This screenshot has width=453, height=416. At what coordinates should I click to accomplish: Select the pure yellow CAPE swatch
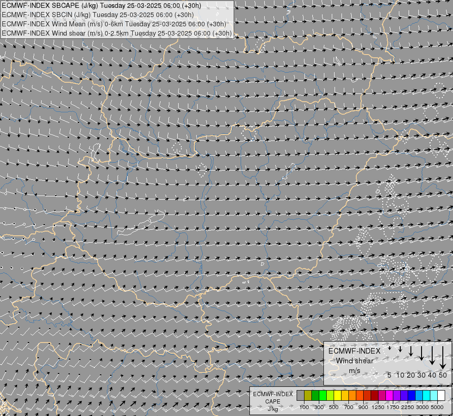tap(338, 396)
